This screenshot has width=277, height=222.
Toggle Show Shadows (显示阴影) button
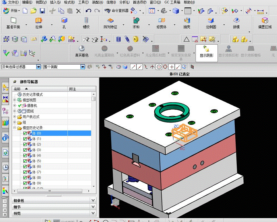tap(206, 53)
